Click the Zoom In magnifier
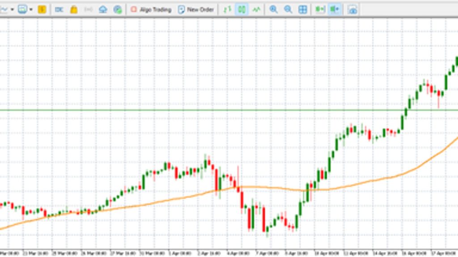 click(x=273, y=9)
